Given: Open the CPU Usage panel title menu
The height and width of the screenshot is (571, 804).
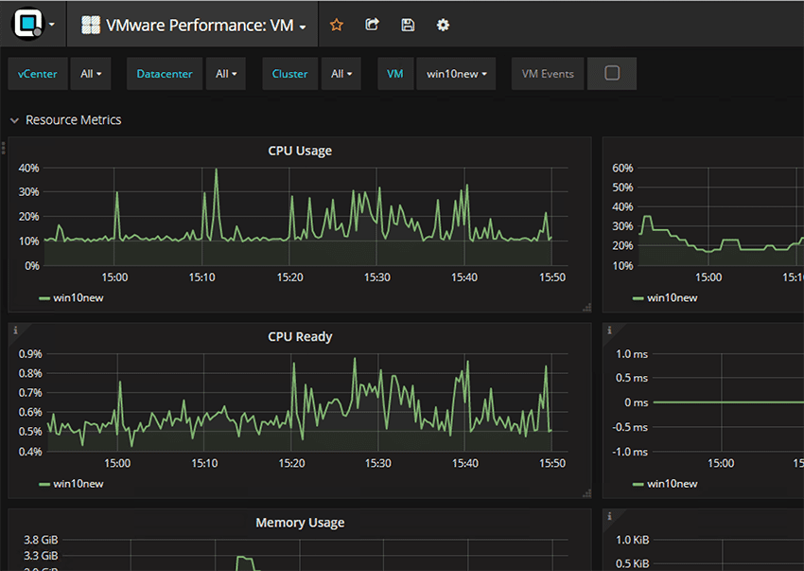Looking at the screenshot, I should click(x=300, y=151).
